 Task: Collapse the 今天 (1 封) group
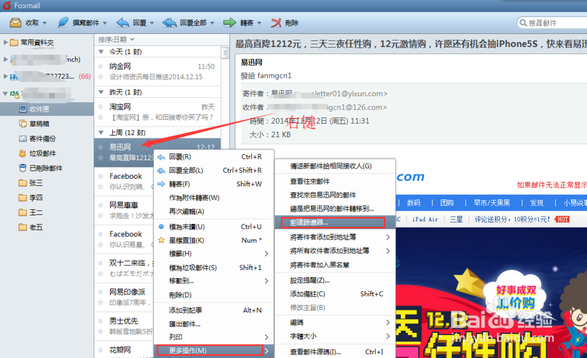(101, 52)
